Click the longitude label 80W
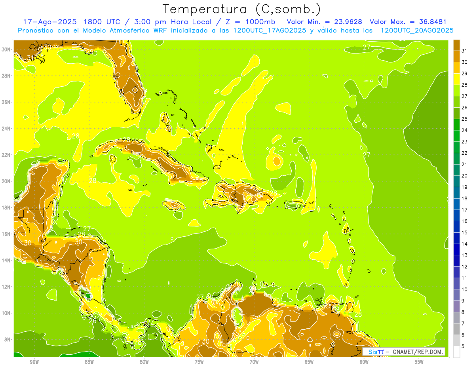 pyautogui.click(x=144, y=362)
